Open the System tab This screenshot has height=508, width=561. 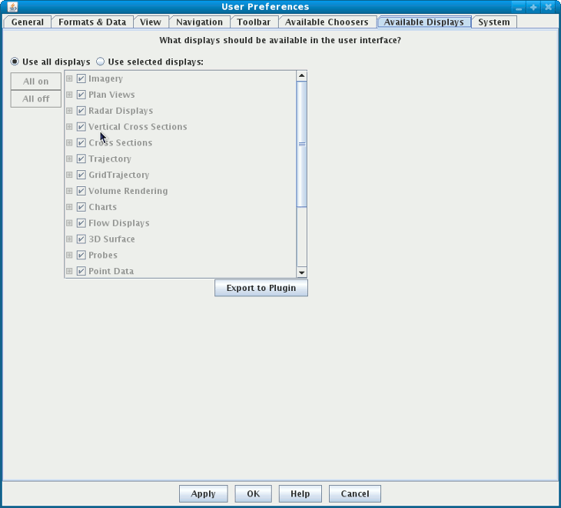pyautogui.click(x=493, y=22)
